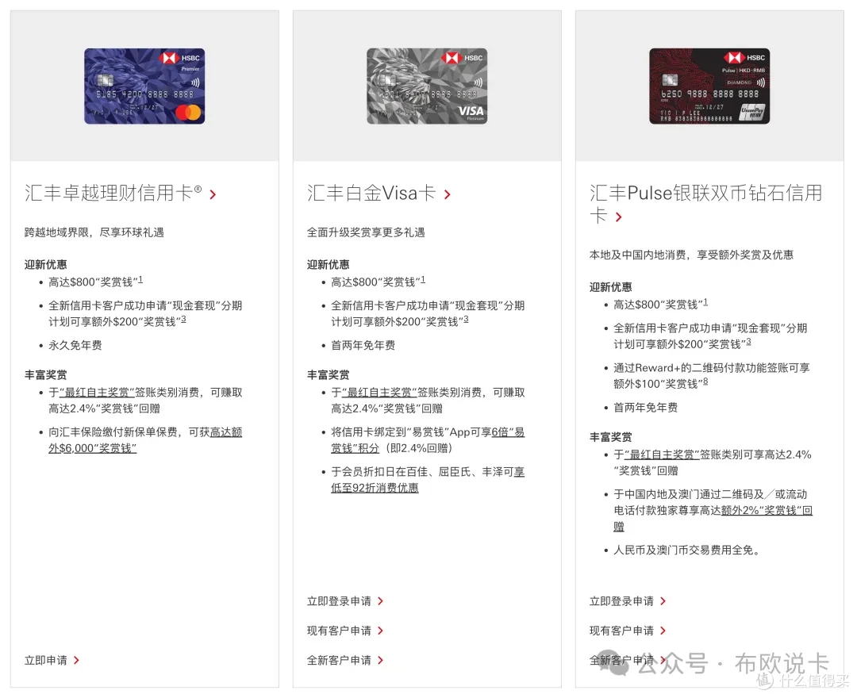The image size is (857, 698).
Task: Expand the Pulse钻石信用卡 title chevron
Action: click(x=620, y=216)
